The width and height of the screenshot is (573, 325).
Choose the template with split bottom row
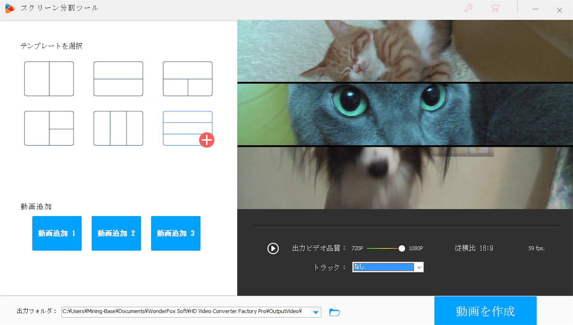[x=187, y=78]
